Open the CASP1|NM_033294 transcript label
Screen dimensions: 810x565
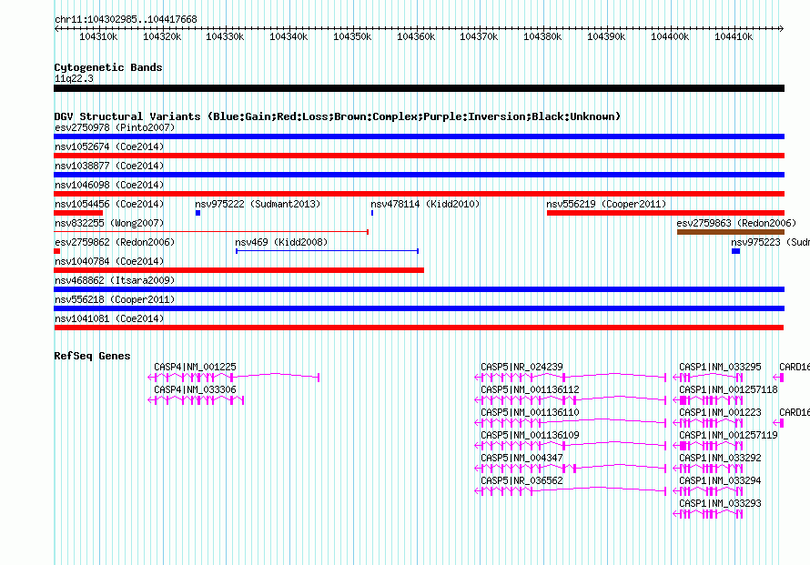tap(720, 480)
